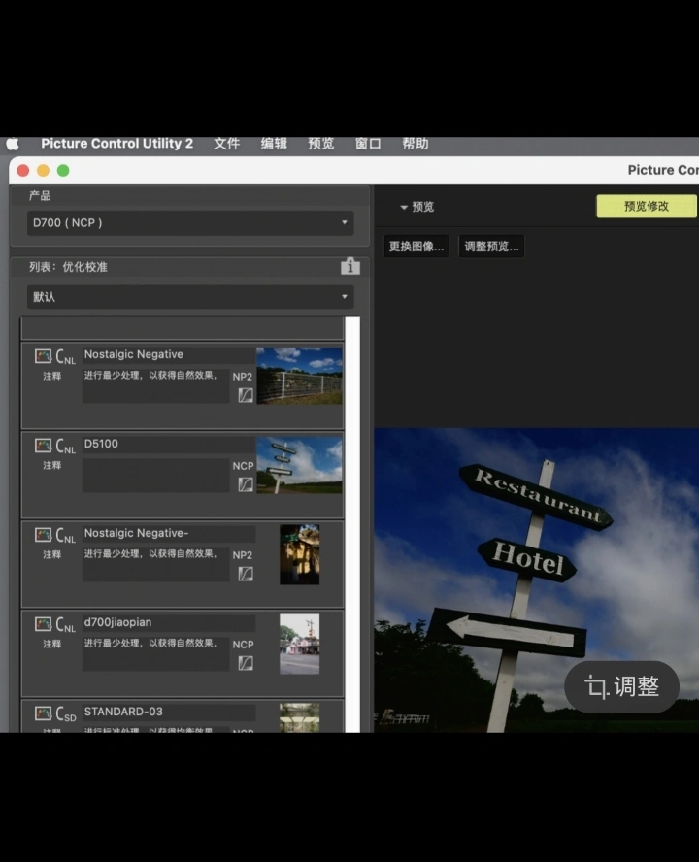Click the 注释 label in D5100 row
The width and height of the screenshot is (699, 862).
click(x=52, y=465)
